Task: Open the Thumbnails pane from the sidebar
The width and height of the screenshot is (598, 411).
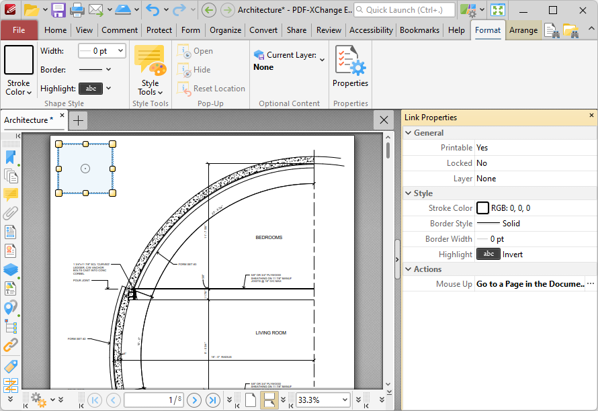Action: pos(11,176)
